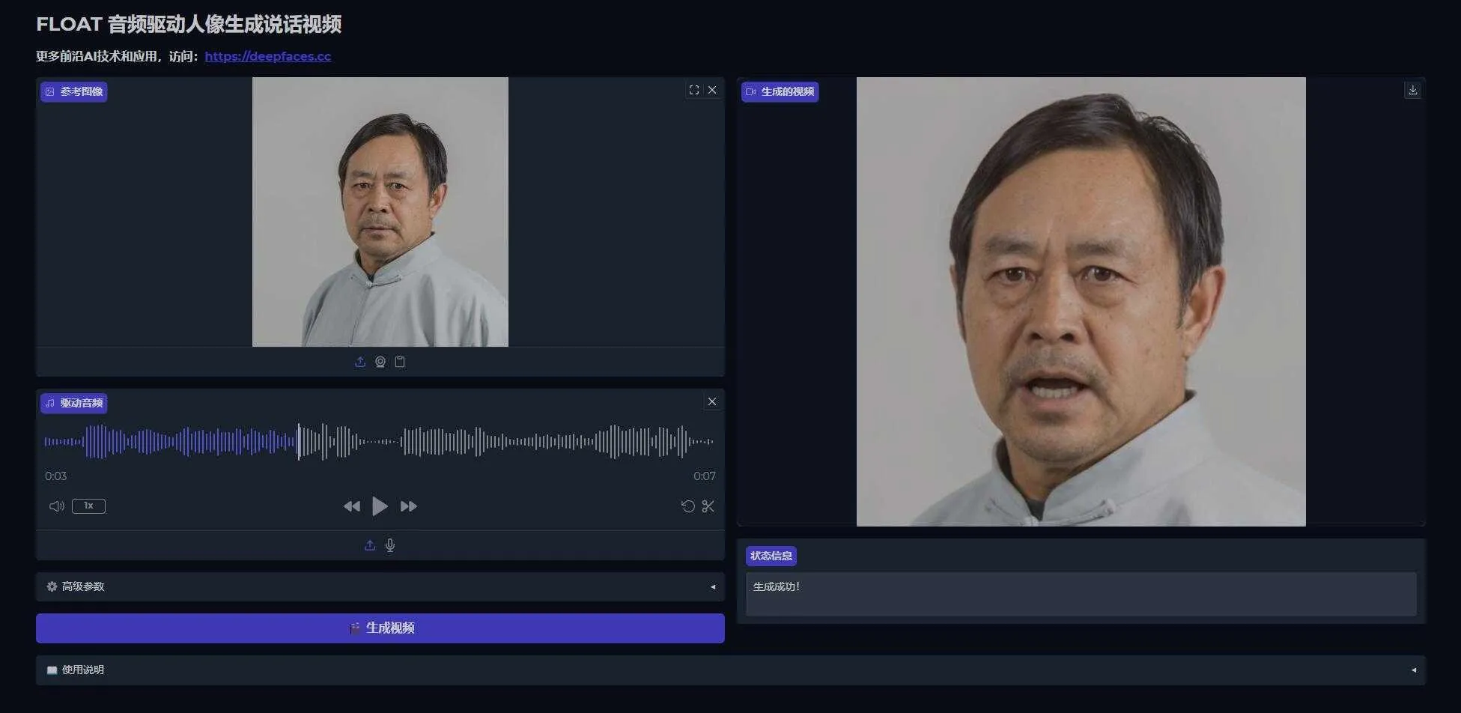This screenshot has height=713, width=1461.
Task: Download the generated video
Action: tap(1412, 90)
